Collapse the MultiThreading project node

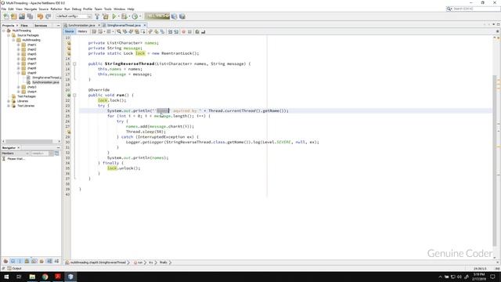pyautogui.click(x=4, y=31)
